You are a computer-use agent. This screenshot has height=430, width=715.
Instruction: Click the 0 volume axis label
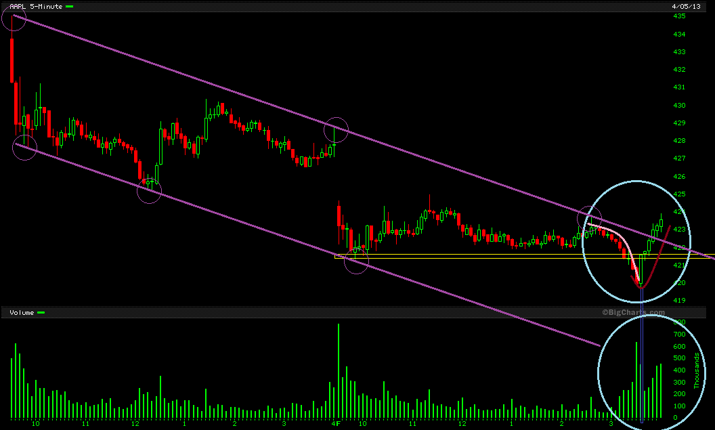pyautogui.click(x=676, y=418)
